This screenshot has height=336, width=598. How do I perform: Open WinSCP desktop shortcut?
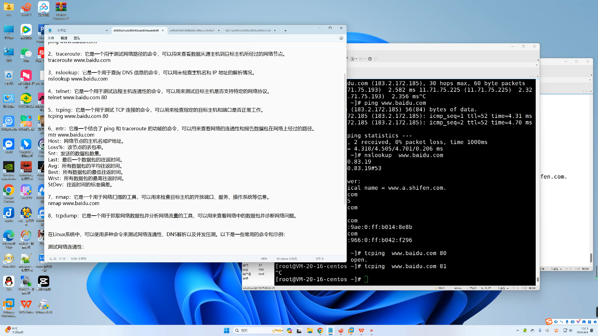26,285
